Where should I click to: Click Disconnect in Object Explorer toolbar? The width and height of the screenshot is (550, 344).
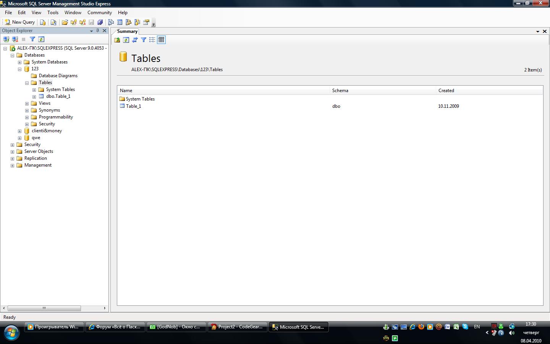pos(15,39)
